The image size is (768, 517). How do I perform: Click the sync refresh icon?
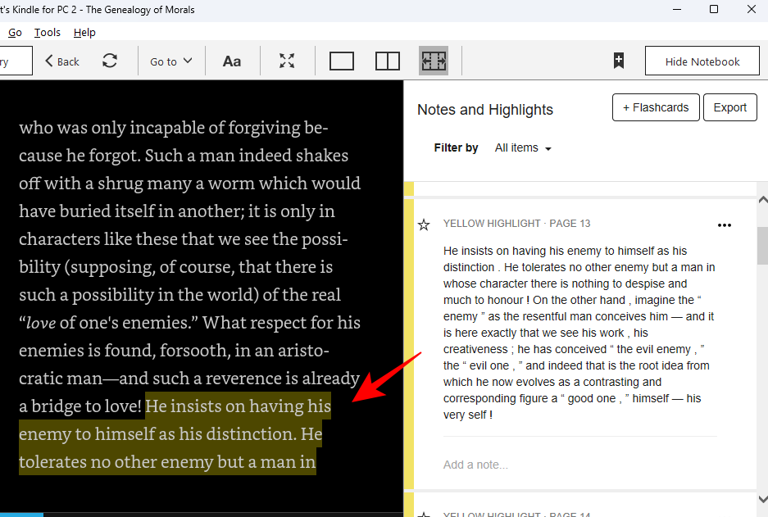(x=110, y=61)
